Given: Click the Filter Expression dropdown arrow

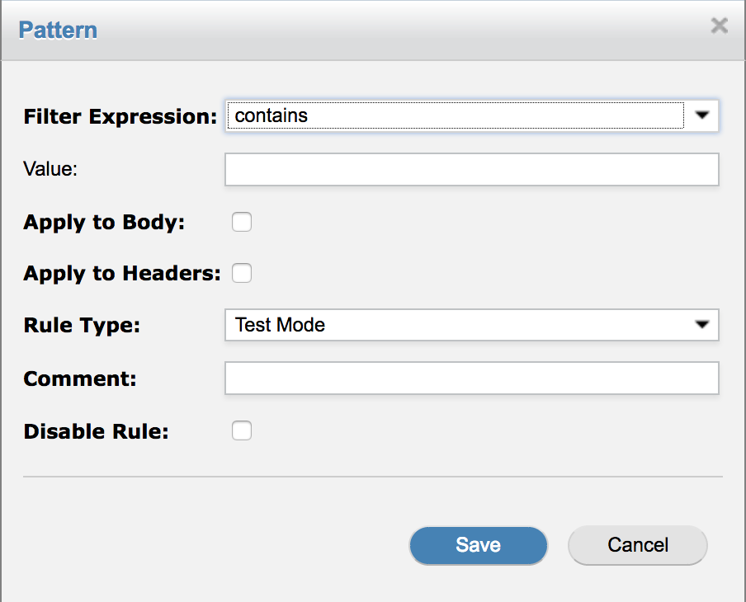Looking at the screenshot, I should [x=702, y=116].
